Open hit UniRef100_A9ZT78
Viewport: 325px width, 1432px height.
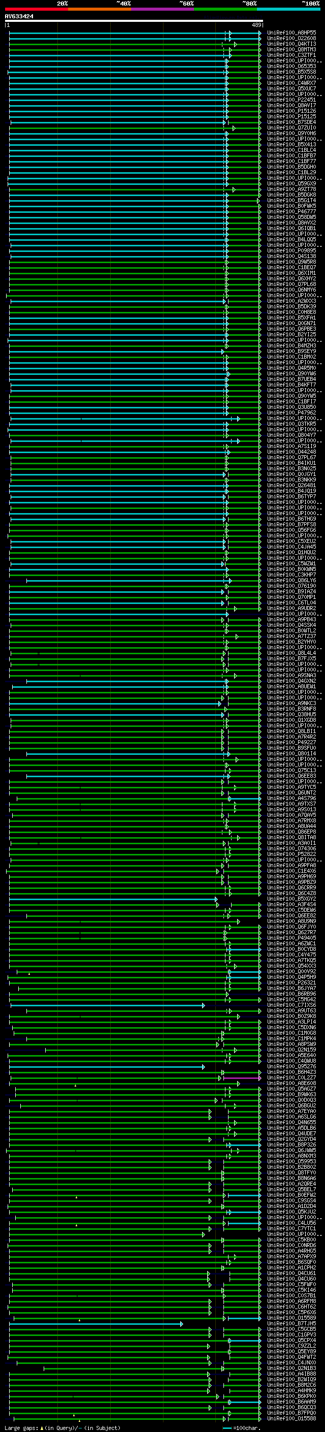coord(291,189)
